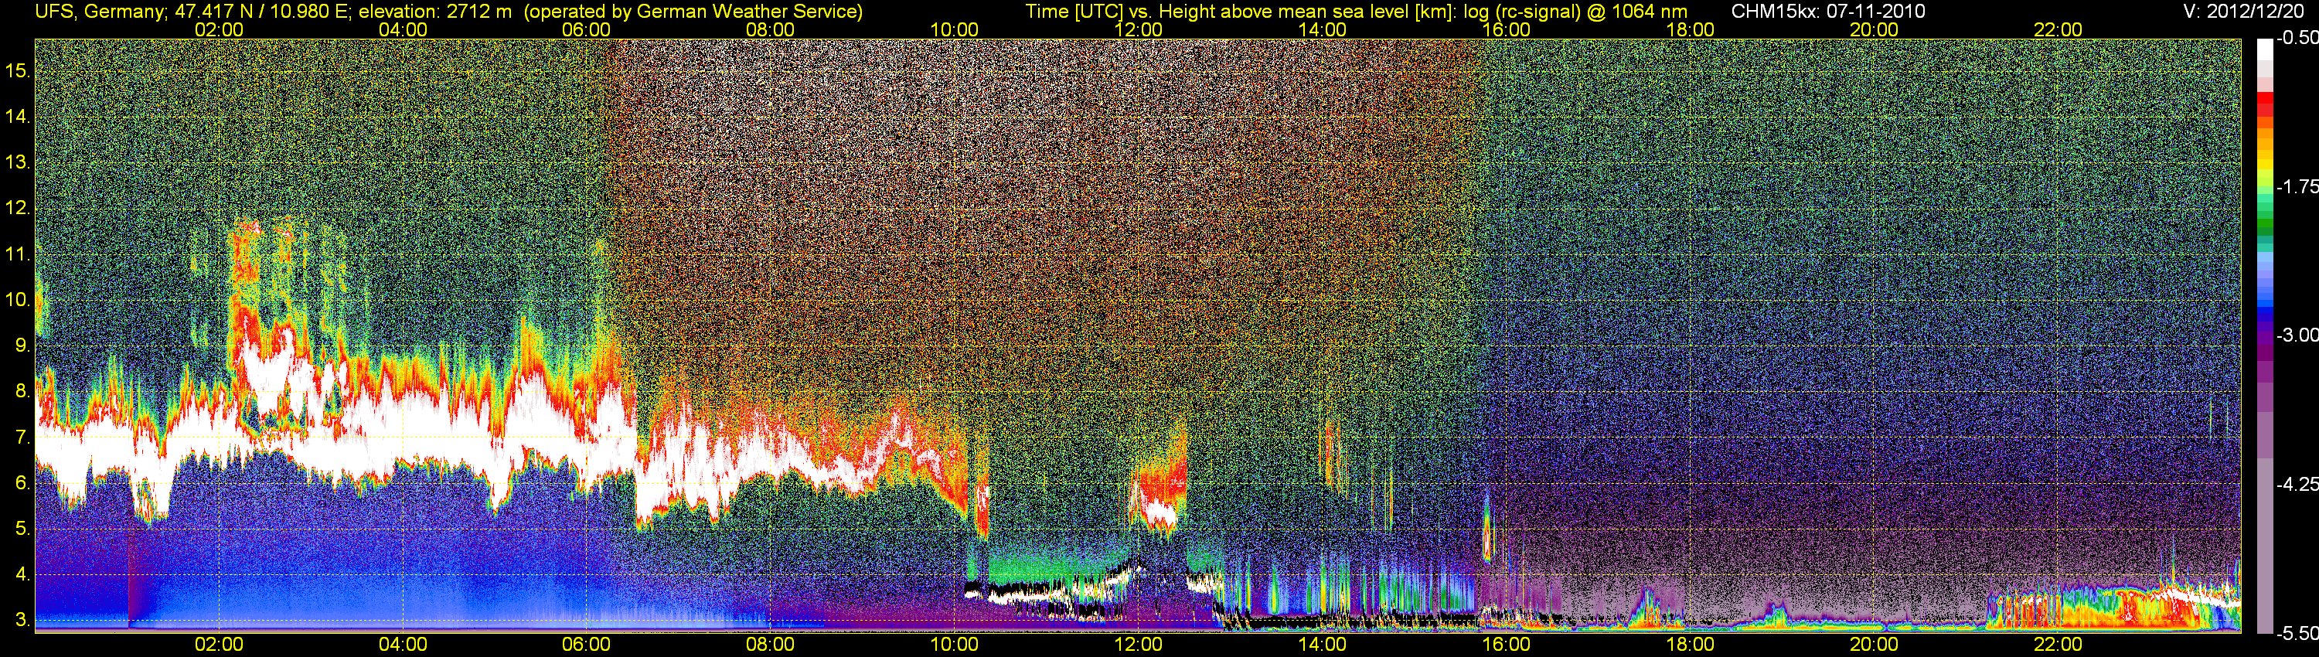This screenshot has height=657, width=2319.
Task: Click the 10. km height axis label
Action: 18,300
